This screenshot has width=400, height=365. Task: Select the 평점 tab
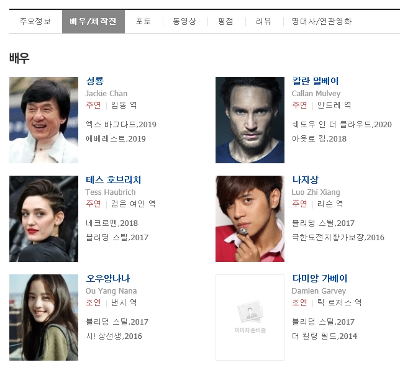click(x=225, y=21)
